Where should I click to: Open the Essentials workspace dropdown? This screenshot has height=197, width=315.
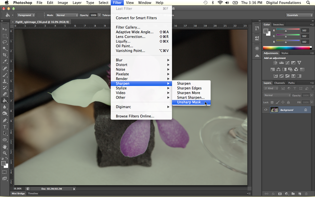299,15
